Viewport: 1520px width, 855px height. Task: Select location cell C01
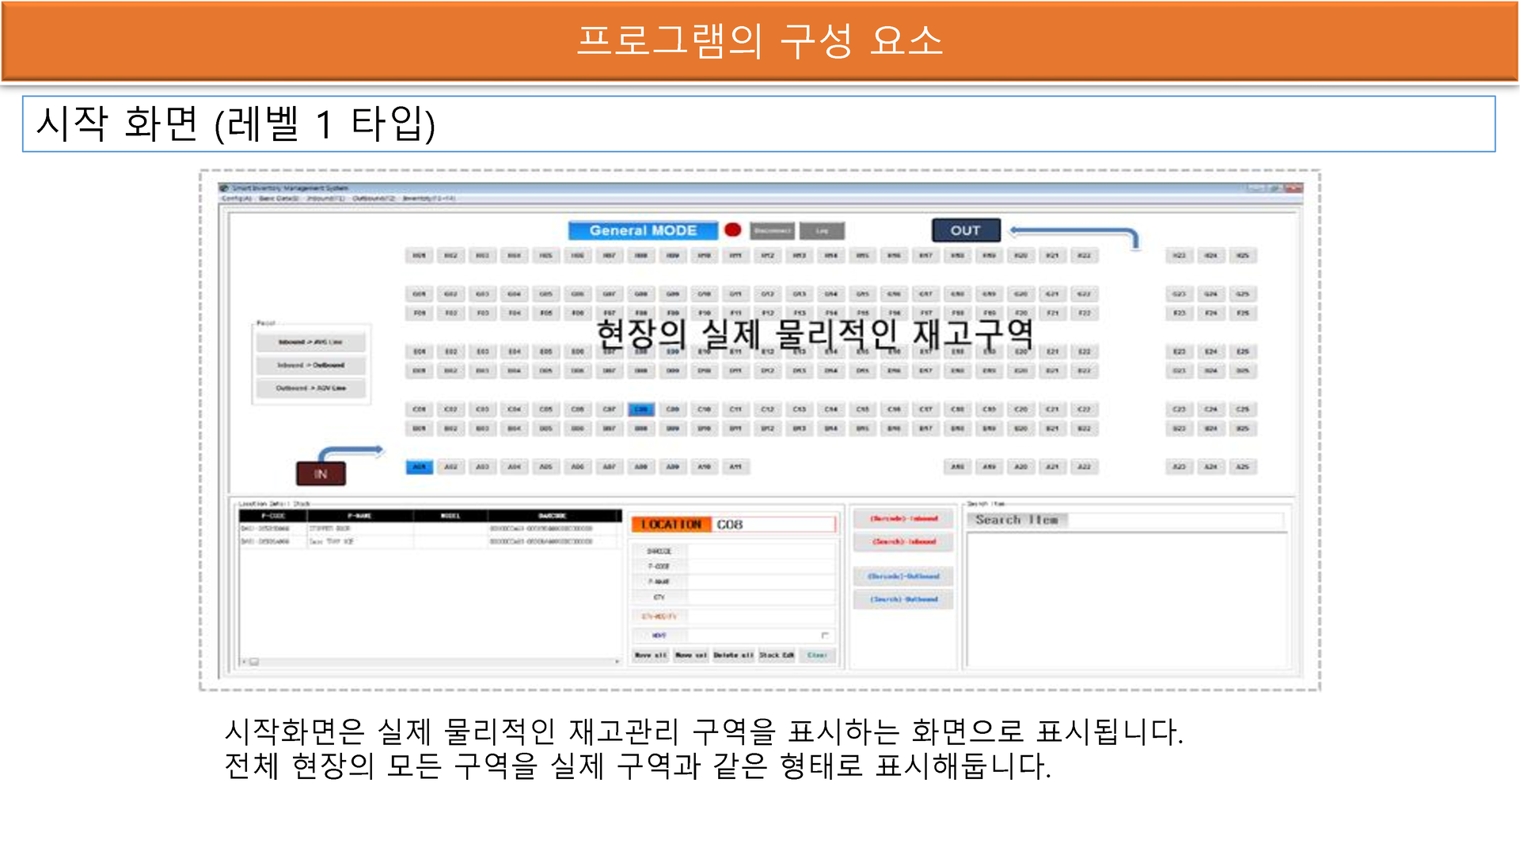(420, 409)
